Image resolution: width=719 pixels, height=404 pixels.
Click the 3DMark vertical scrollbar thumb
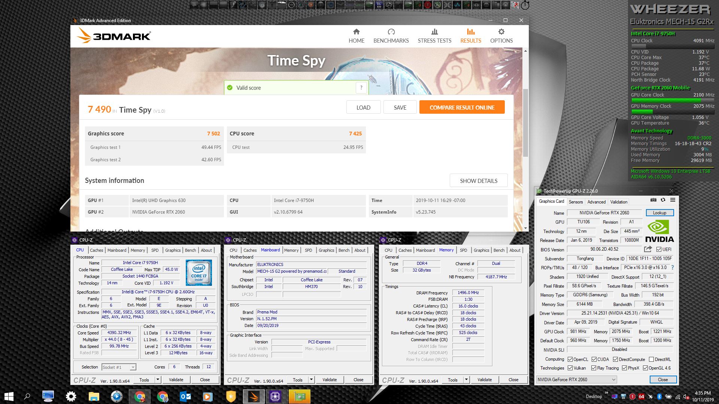click(x=525, y=123)
